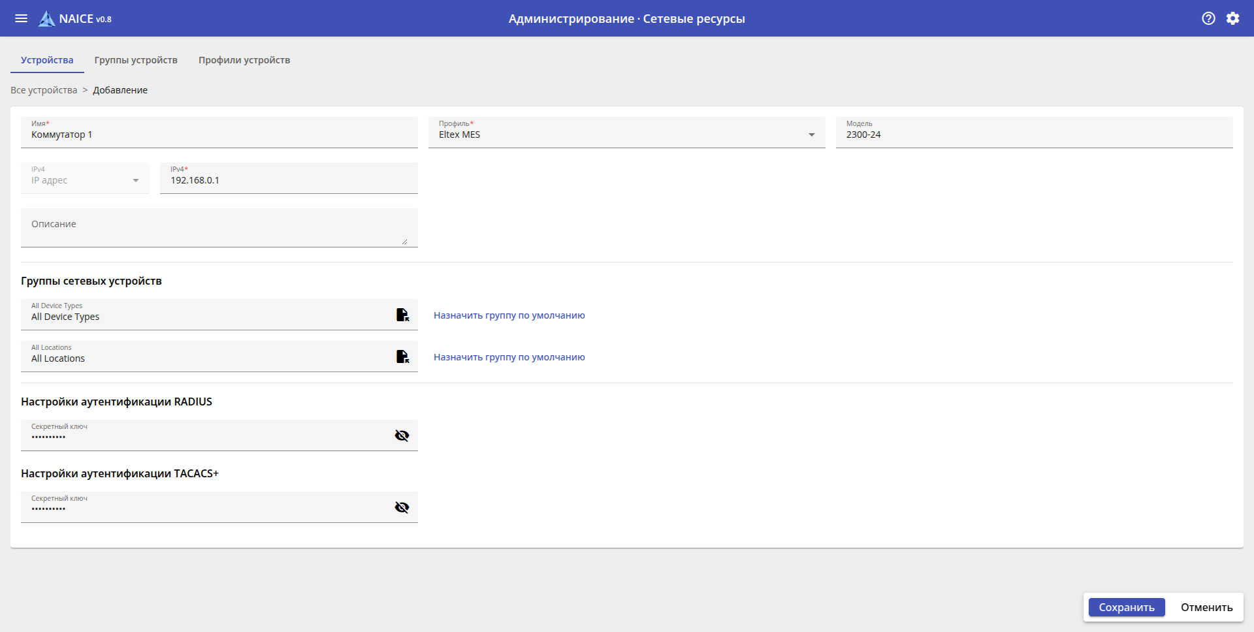Click group picker icon for All Device Types

402,315
